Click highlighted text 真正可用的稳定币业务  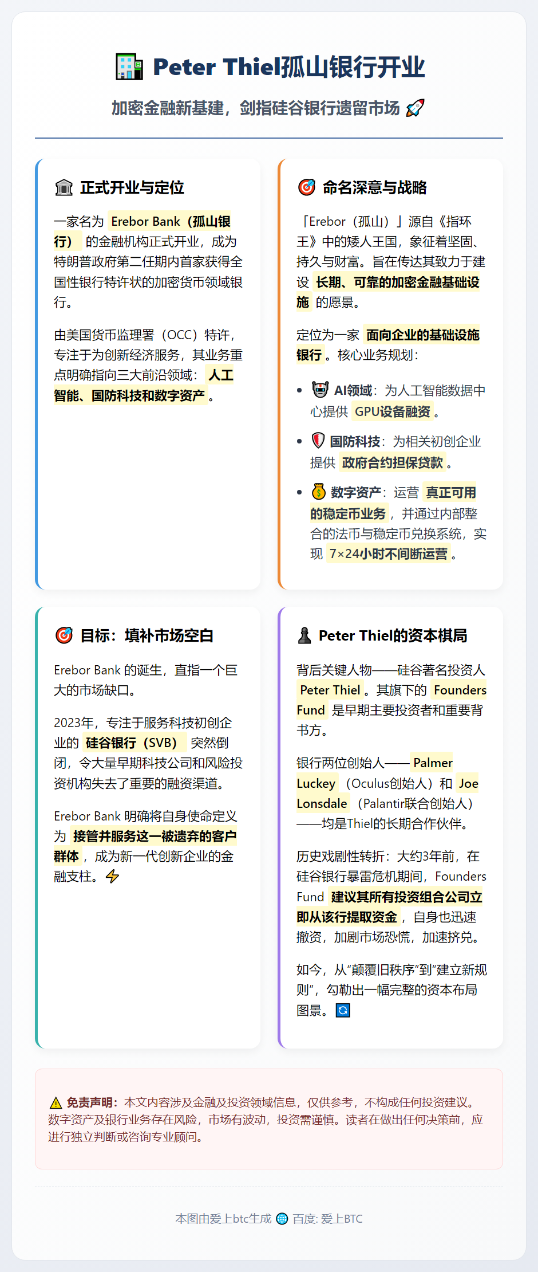point(394,503)
